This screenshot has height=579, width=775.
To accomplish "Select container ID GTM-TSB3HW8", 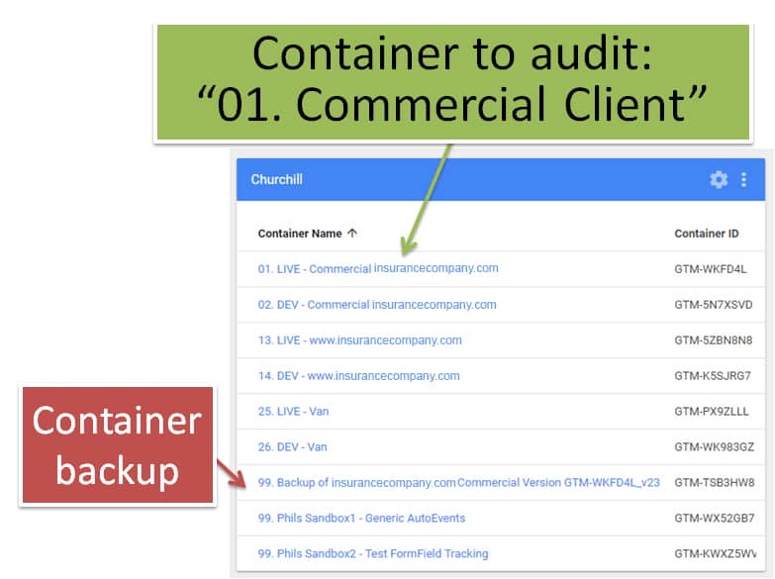I will pos(714,483).
